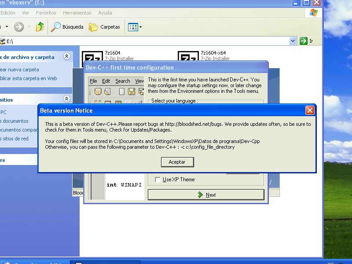This screenshot has height=264, width=352.
Task: Select the 7z1604-x64 installer file icon
Action: (188, 56)
